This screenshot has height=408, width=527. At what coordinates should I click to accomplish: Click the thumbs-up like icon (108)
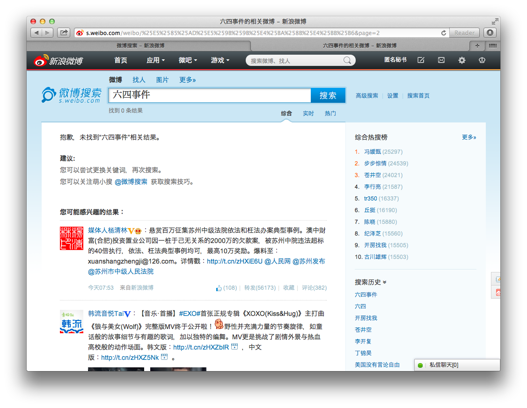point(219,288)
